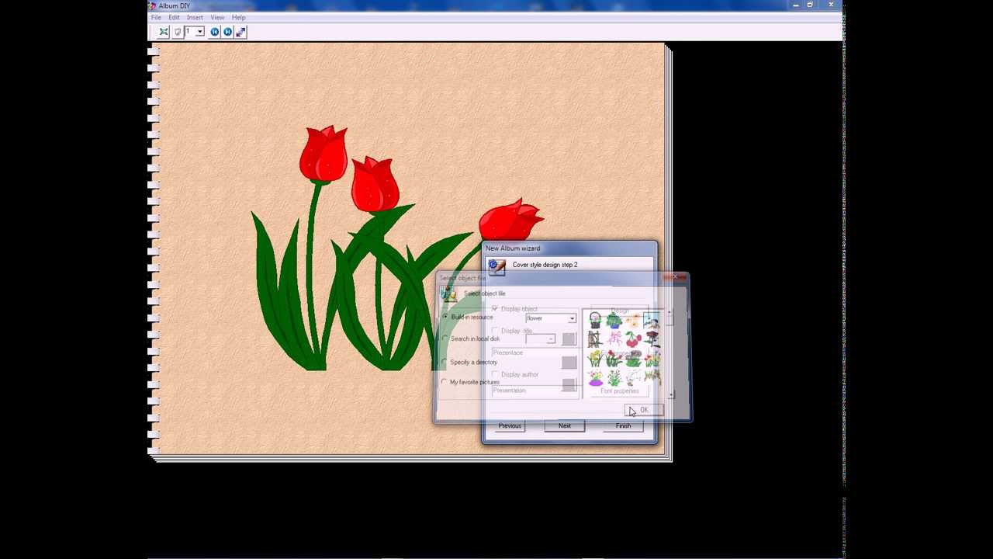Click the author color swatch by Presentation
The height and width of the screenshot is (559, 993).
click(x=569, y=386)
